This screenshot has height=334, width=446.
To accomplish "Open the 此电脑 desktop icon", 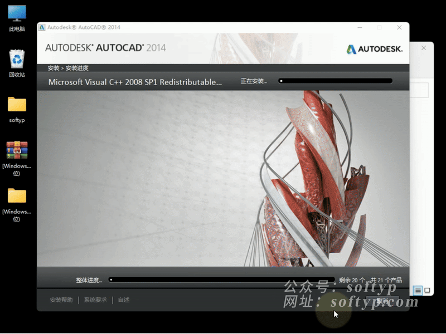I will pyautogui.click(x=17, y=18).
